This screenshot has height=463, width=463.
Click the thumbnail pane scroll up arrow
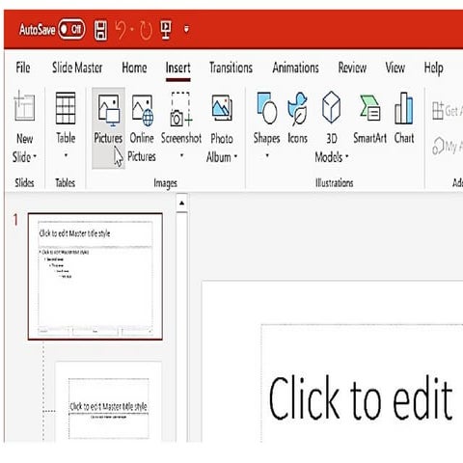(181, 203)
